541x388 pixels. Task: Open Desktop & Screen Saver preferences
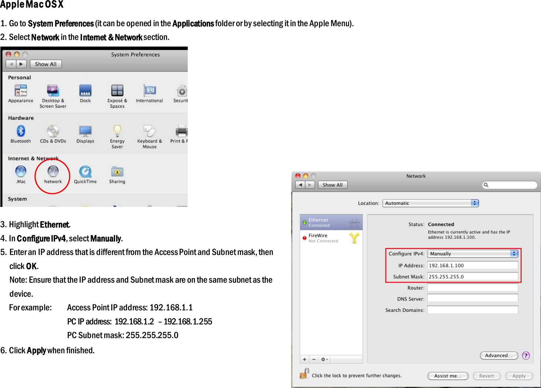tap(53, 91)
